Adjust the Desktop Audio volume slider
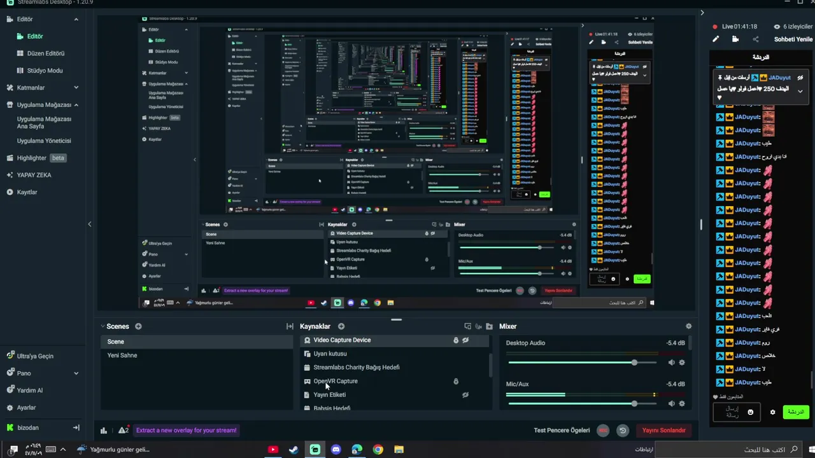The width and height of the screenshot is (815, 458). coord(582,363)
